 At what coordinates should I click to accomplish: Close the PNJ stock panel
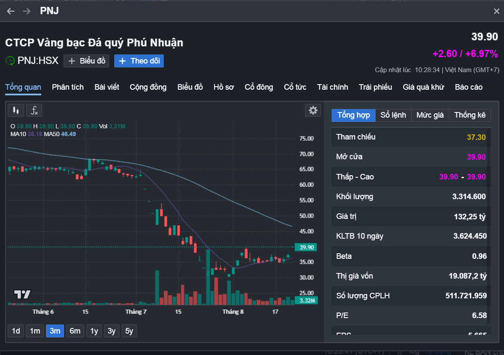tap(496, 11)
